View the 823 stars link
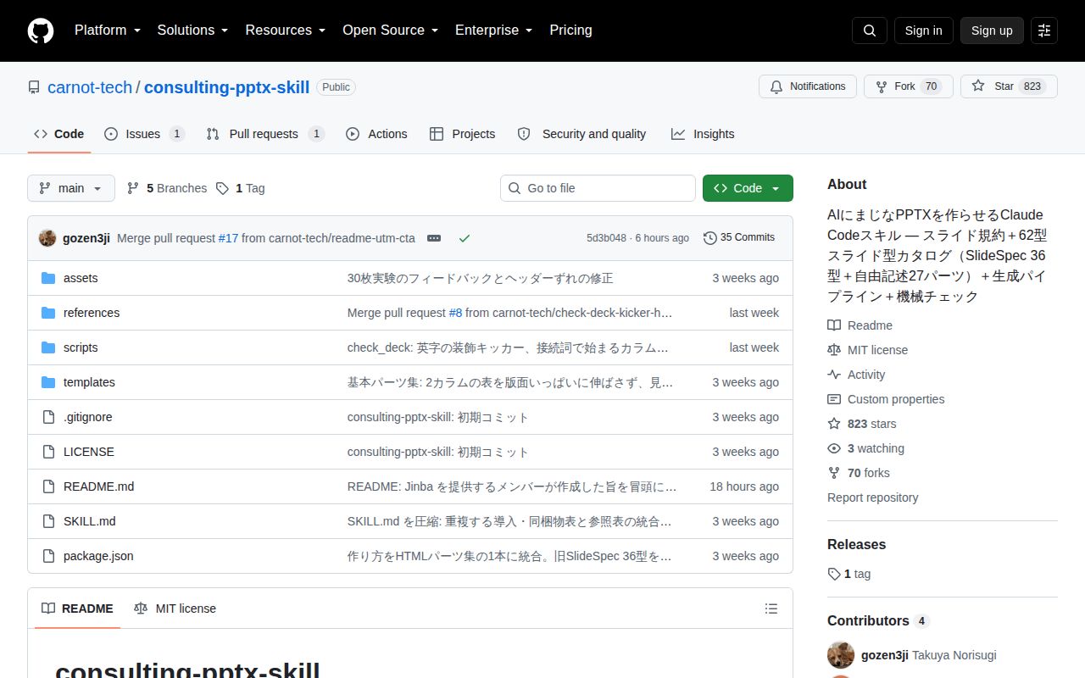This screenshot has width=1085, height=678. pos(862,424)
